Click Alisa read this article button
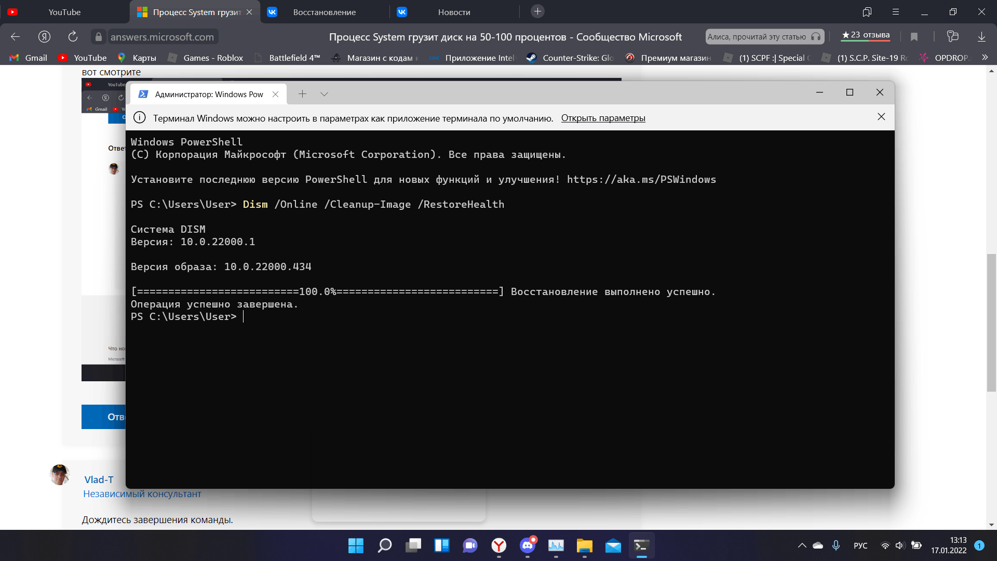The image size is (997, 561). click(x=764, y=36)
